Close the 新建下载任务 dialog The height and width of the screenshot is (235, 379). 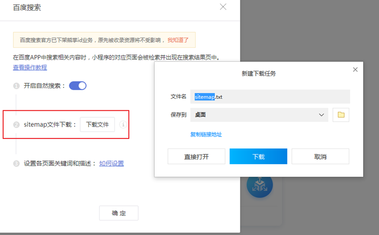[x=355, y=69]
